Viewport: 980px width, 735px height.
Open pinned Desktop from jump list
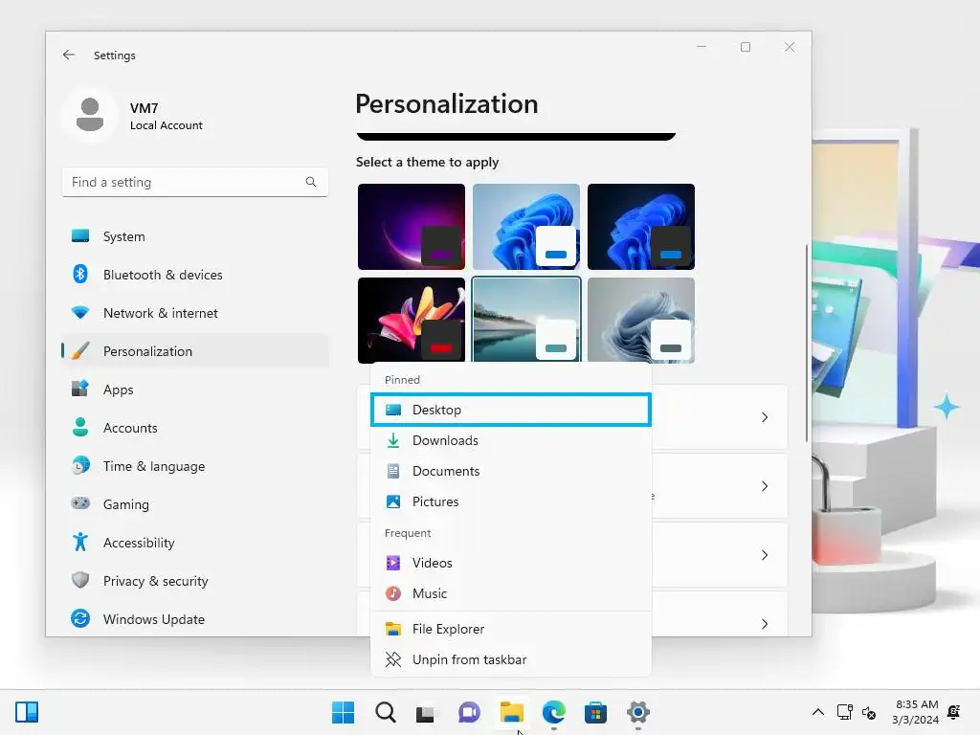pos(511,410)
